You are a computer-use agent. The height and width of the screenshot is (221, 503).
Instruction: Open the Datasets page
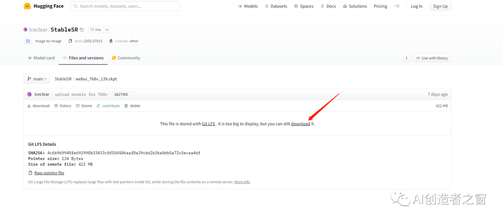[276, 6]
